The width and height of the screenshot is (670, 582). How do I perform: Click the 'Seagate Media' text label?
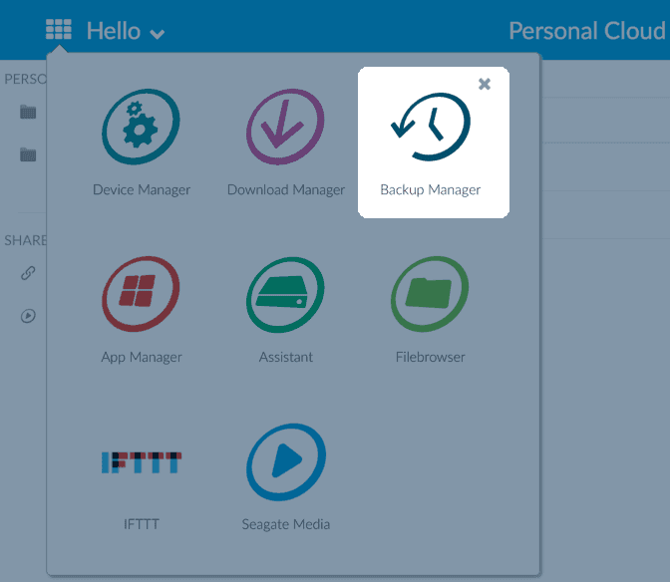click(x=286, y=524)
